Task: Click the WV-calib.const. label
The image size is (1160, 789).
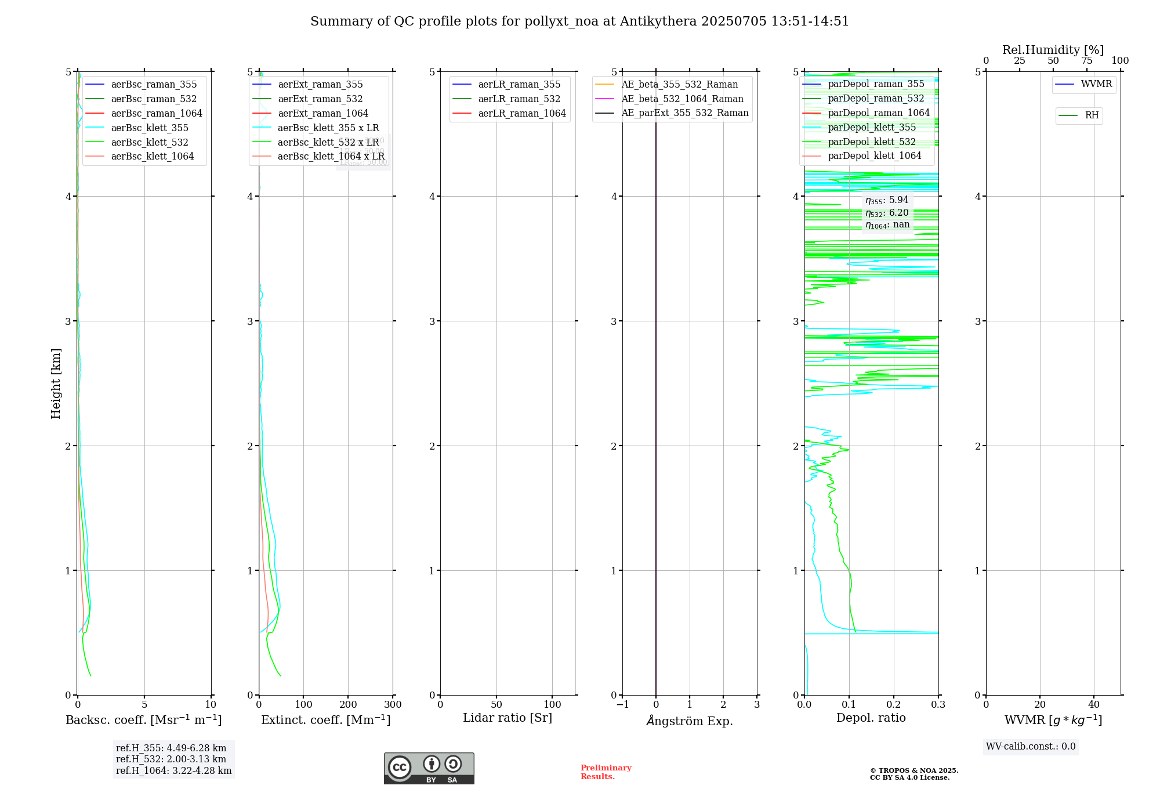Action: [1030, 747]
